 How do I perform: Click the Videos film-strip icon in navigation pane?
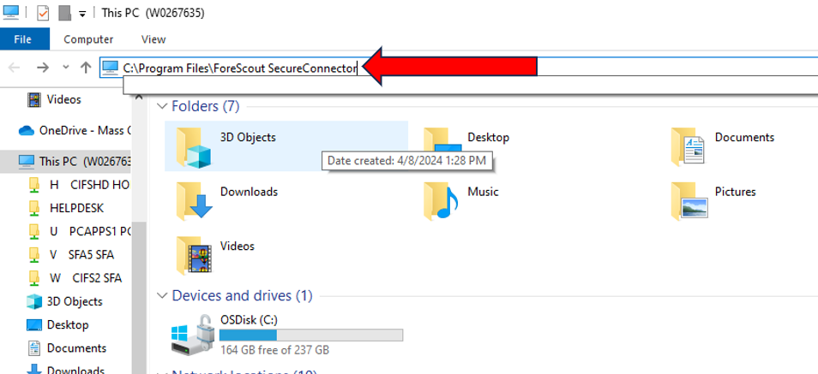(34, 99)
